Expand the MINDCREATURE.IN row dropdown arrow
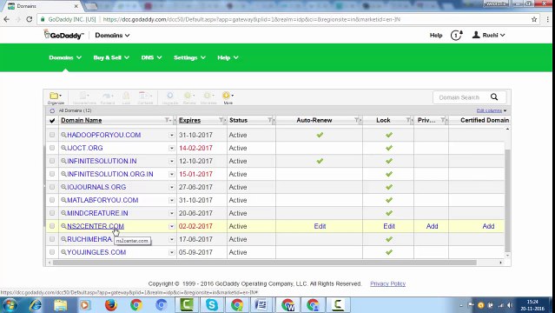The image size is (555, 313). (172, 213)
